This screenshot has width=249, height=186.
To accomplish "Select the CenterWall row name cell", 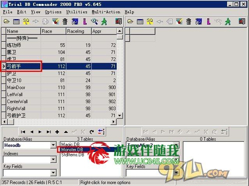I will [23, 102].
